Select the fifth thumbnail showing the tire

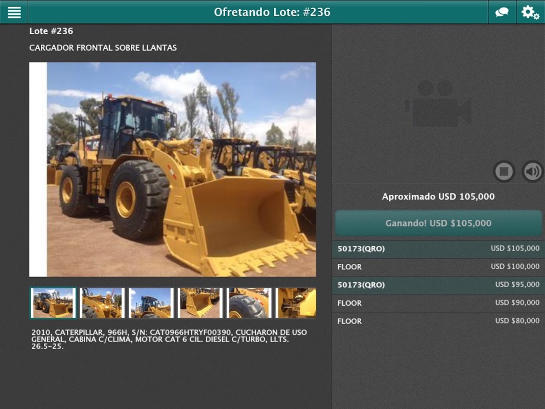pos(249,303)
